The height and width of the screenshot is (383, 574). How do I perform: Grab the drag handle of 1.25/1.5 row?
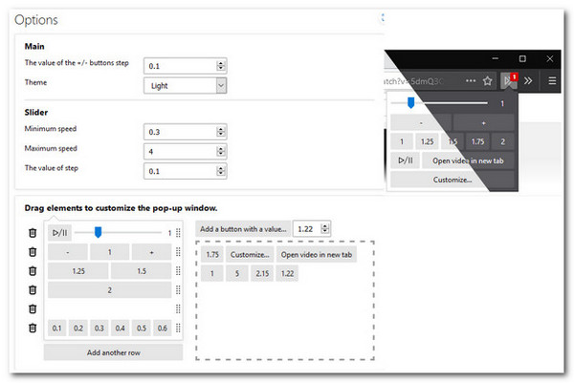(178, 271)
